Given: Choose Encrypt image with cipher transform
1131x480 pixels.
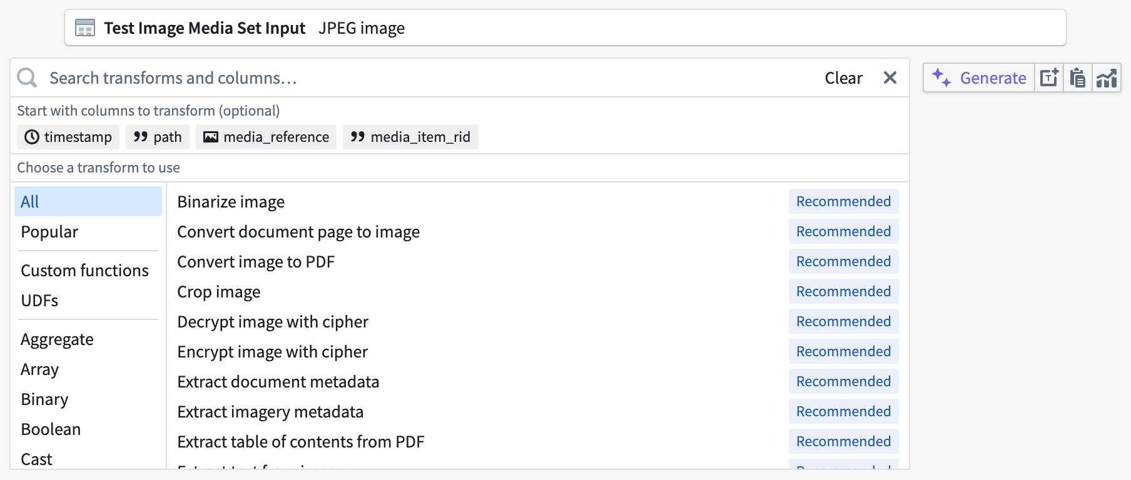Looking at the screenshot, I should click(x=538, y=351).
